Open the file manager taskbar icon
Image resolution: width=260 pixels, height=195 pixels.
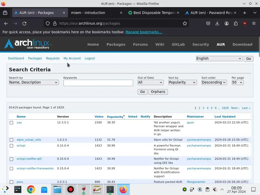coord(57,189)
